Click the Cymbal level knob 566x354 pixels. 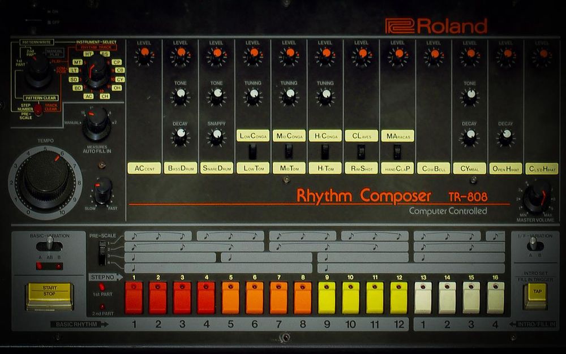pyautogui.click(x=470, y=56)
